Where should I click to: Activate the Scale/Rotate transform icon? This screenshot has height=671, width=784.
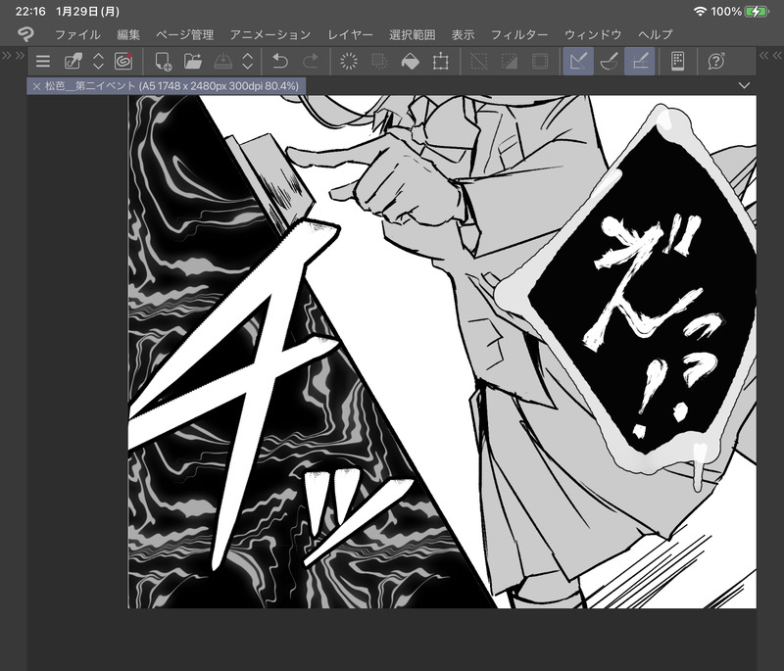(440, 62)
